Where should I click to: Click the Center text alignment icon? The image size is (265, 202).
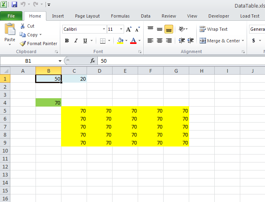160,41
